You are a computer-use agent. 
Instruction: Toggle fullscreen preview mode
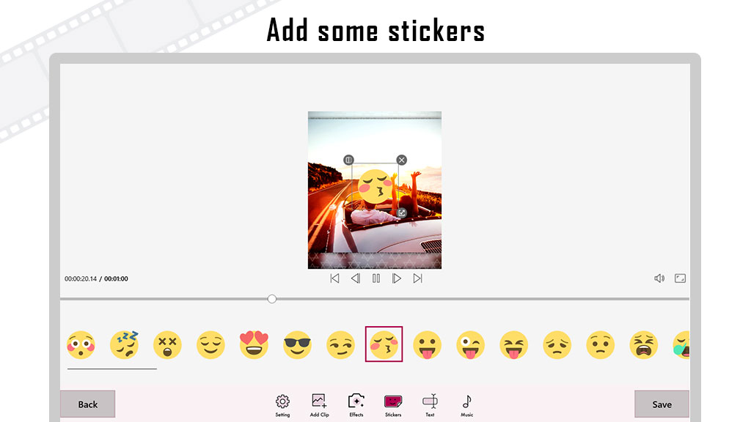coord(680,278)
